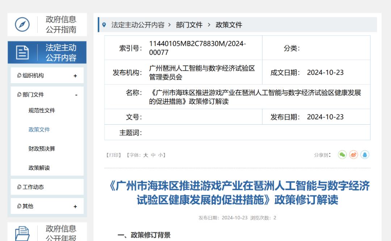Click the location pin icon in breadcrumb
This screenshot has height=241, width=391.
tap(104, 25)
